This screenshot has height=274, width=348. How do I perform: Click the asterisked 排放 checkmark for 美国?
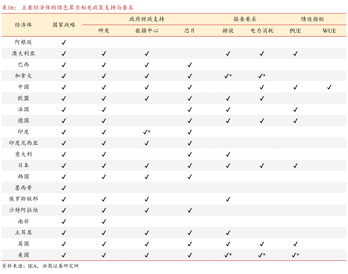point(228,255)
